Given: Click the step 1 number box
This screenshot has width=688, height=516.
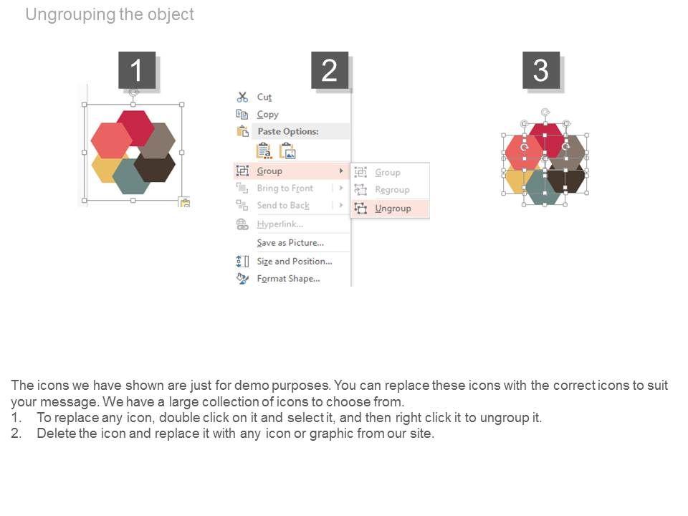Looking at the screenshot, I should 136,70.
